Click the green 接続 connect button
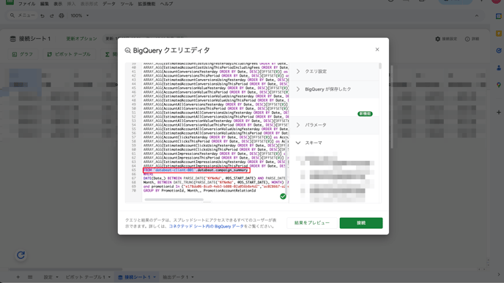This screenshot has height=283, width=504. pos(361,223)
